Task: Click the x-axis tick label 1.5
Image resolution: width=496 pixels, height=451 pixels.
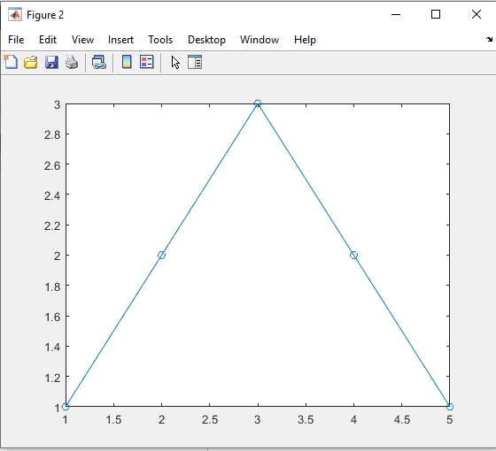Action: tap(113, 420)
